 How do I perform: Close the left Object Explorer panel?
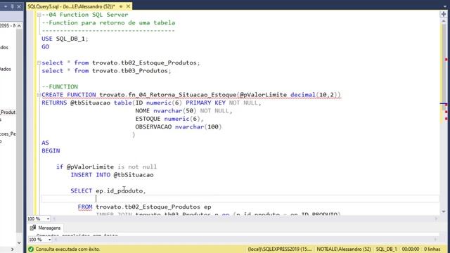(19, 6)
